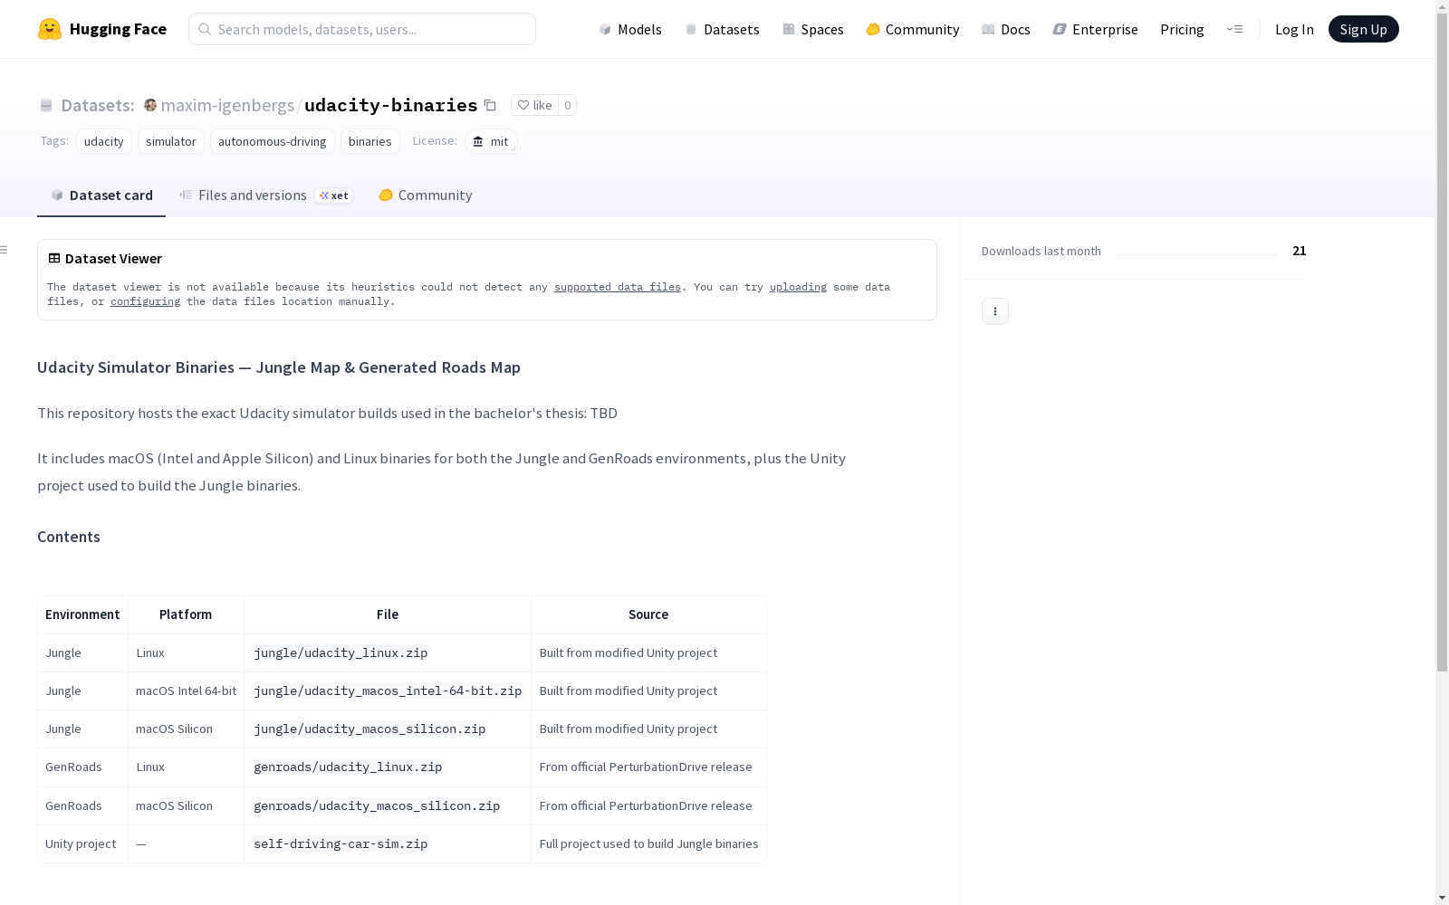Viewport: 1449px width, 905px height.
Task: Click Full project used to build Jungle binaries
Action: 648,844
